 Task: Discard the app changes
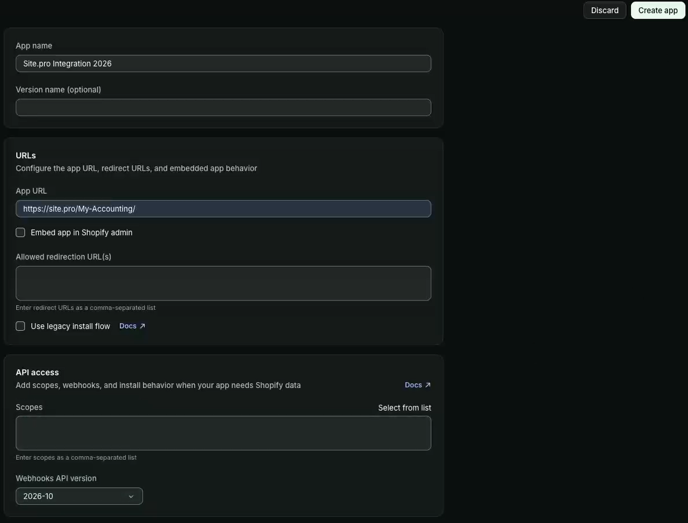604,10
